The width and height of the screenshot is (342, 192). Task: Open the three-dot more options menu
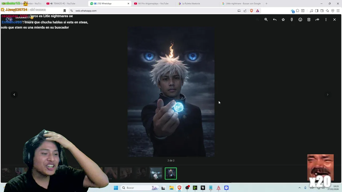click(x=326, y=19)
